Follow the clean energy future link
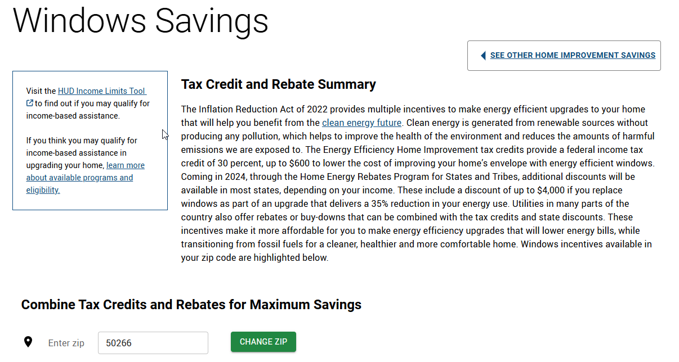This screenshot has height=362, width=679. point(361,123)
